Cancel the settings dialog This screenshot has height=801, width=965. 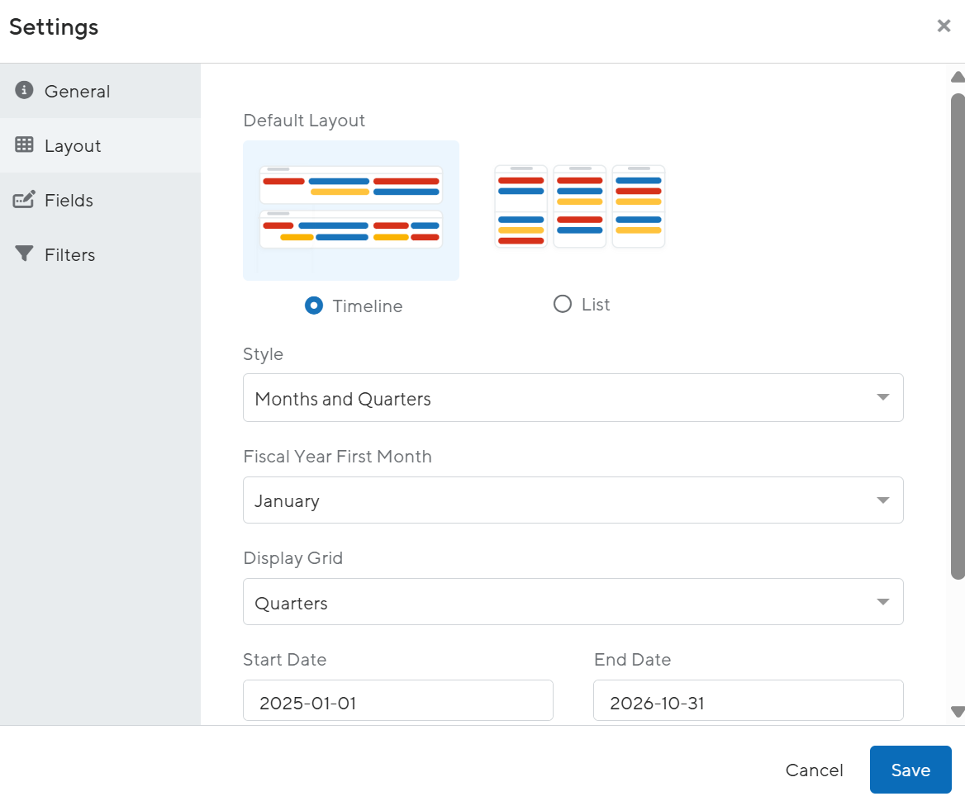tap(814, 769)
